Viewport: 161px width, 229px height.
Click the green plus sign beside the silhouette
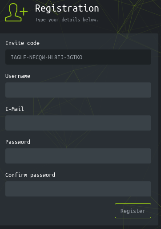click(24, 12)
